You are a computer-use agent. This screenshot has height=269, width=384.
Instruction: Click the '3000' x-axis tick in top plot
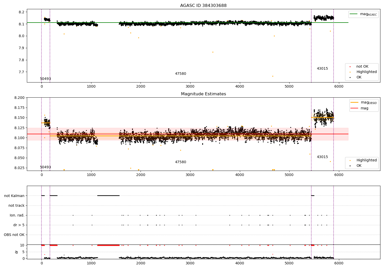[x=190, y=87]
